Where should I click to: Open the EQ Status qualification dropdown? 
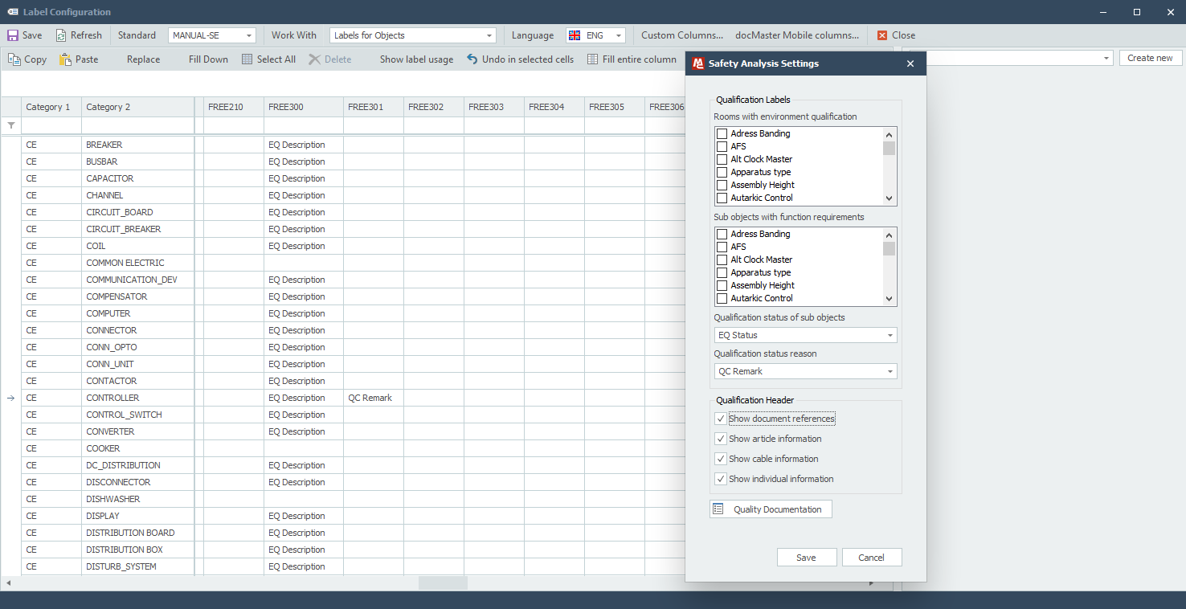890,335
